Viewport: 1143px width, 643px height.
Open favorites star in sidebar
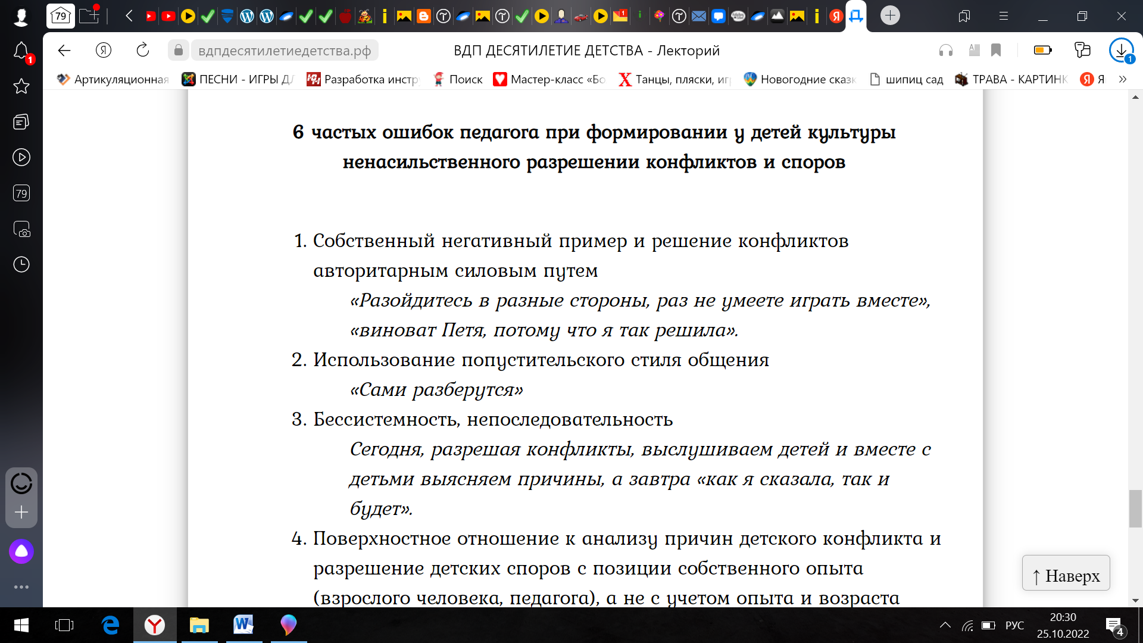21,86
